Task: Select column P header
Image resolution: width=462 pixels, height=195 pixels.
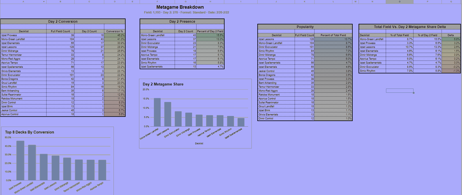Action: pyautogui.click(x=428, y=2)
